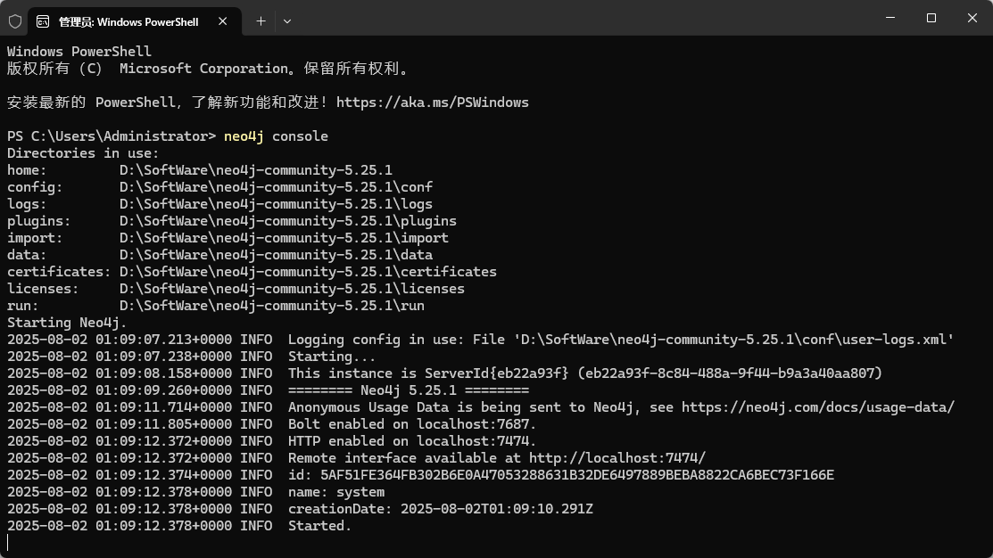Maximize the terminal window
The width and height of the screenshot is (993, 558).
click(931, 18)
